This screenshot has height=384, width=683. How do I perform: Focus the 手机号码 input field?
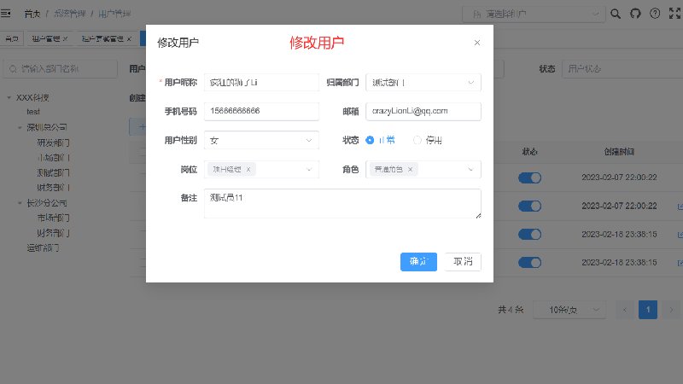coord(261,112)
